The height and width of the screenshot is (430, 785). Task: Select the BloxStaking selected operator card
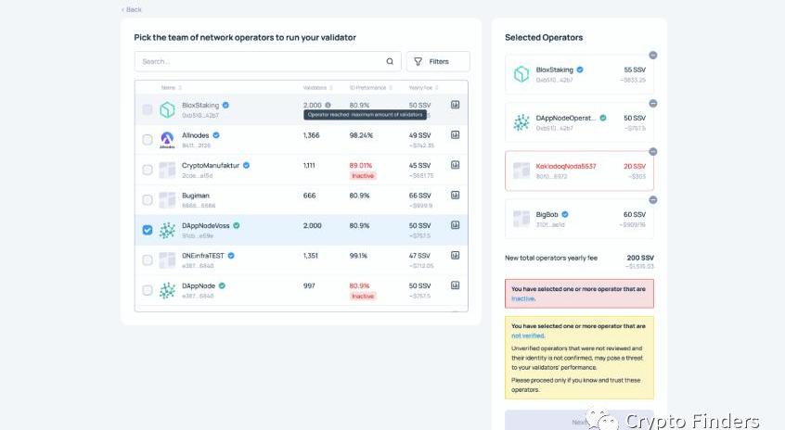click(x=579, y=74)
